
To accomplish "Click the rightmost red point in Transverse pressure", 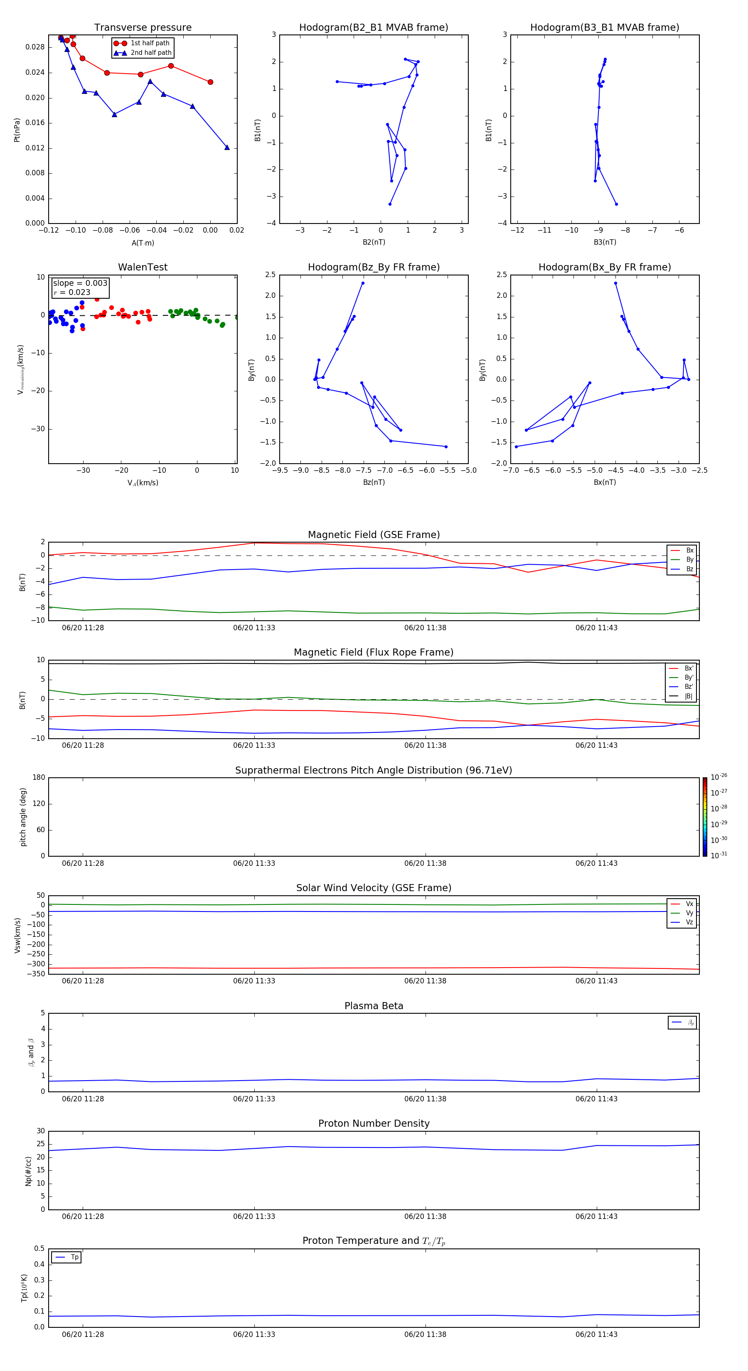I will coord(210,82).
